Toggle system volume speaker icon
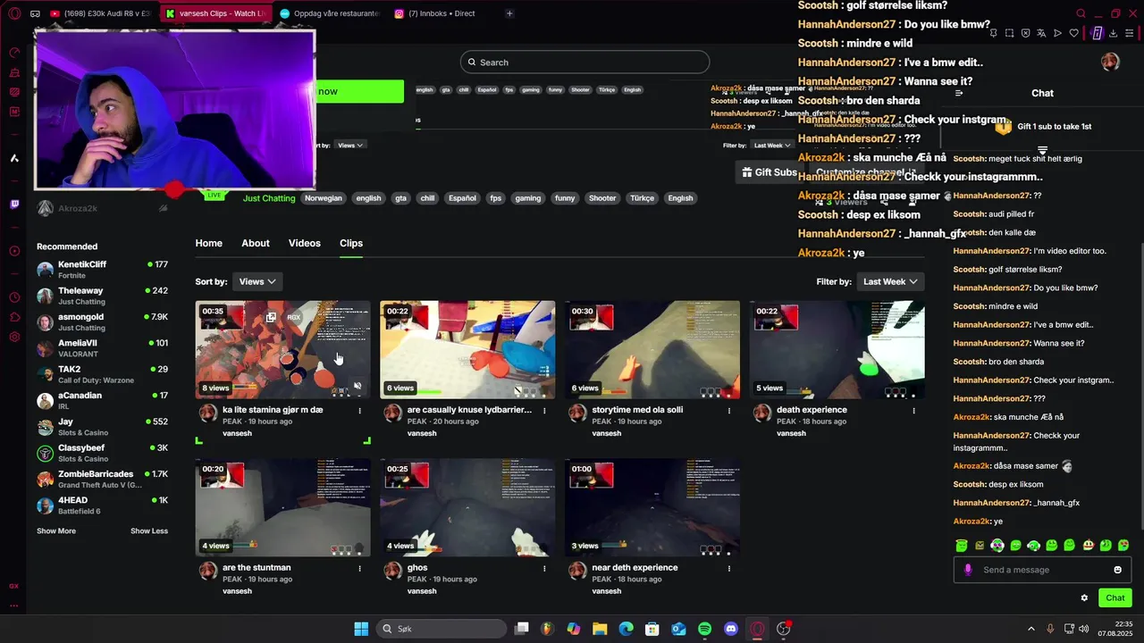The image size is (1144, 643). (1084, 629)
